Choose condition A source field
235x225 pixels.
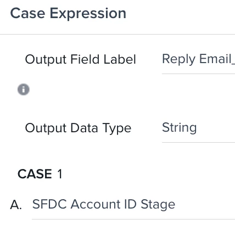point(133,204)
